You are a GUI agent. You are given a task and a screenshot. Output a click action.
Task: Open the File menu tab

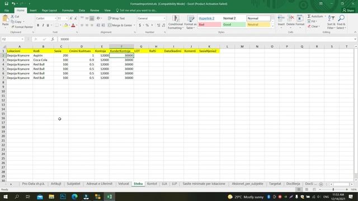[x=7, y=11]
